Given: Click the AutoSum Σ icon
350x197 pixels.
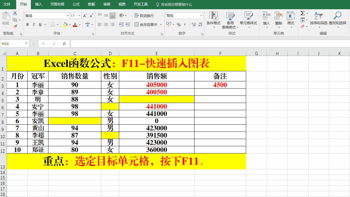Looking at the screenshot, I should point(303,13).
